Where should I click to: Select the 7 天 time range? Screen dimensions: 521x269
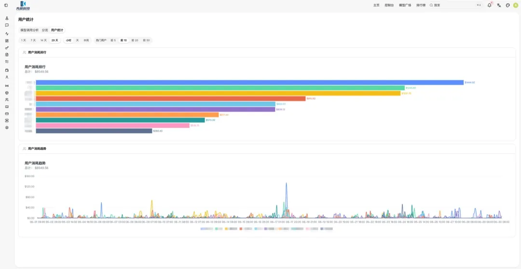pyautogui.click(x=33, y=40)
